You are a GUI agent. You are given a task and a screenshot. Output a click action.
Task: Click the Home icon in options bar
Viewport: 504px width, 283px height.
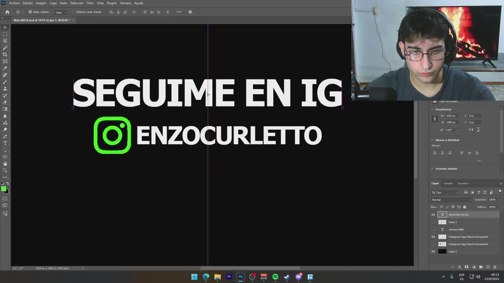coord(7,12)
